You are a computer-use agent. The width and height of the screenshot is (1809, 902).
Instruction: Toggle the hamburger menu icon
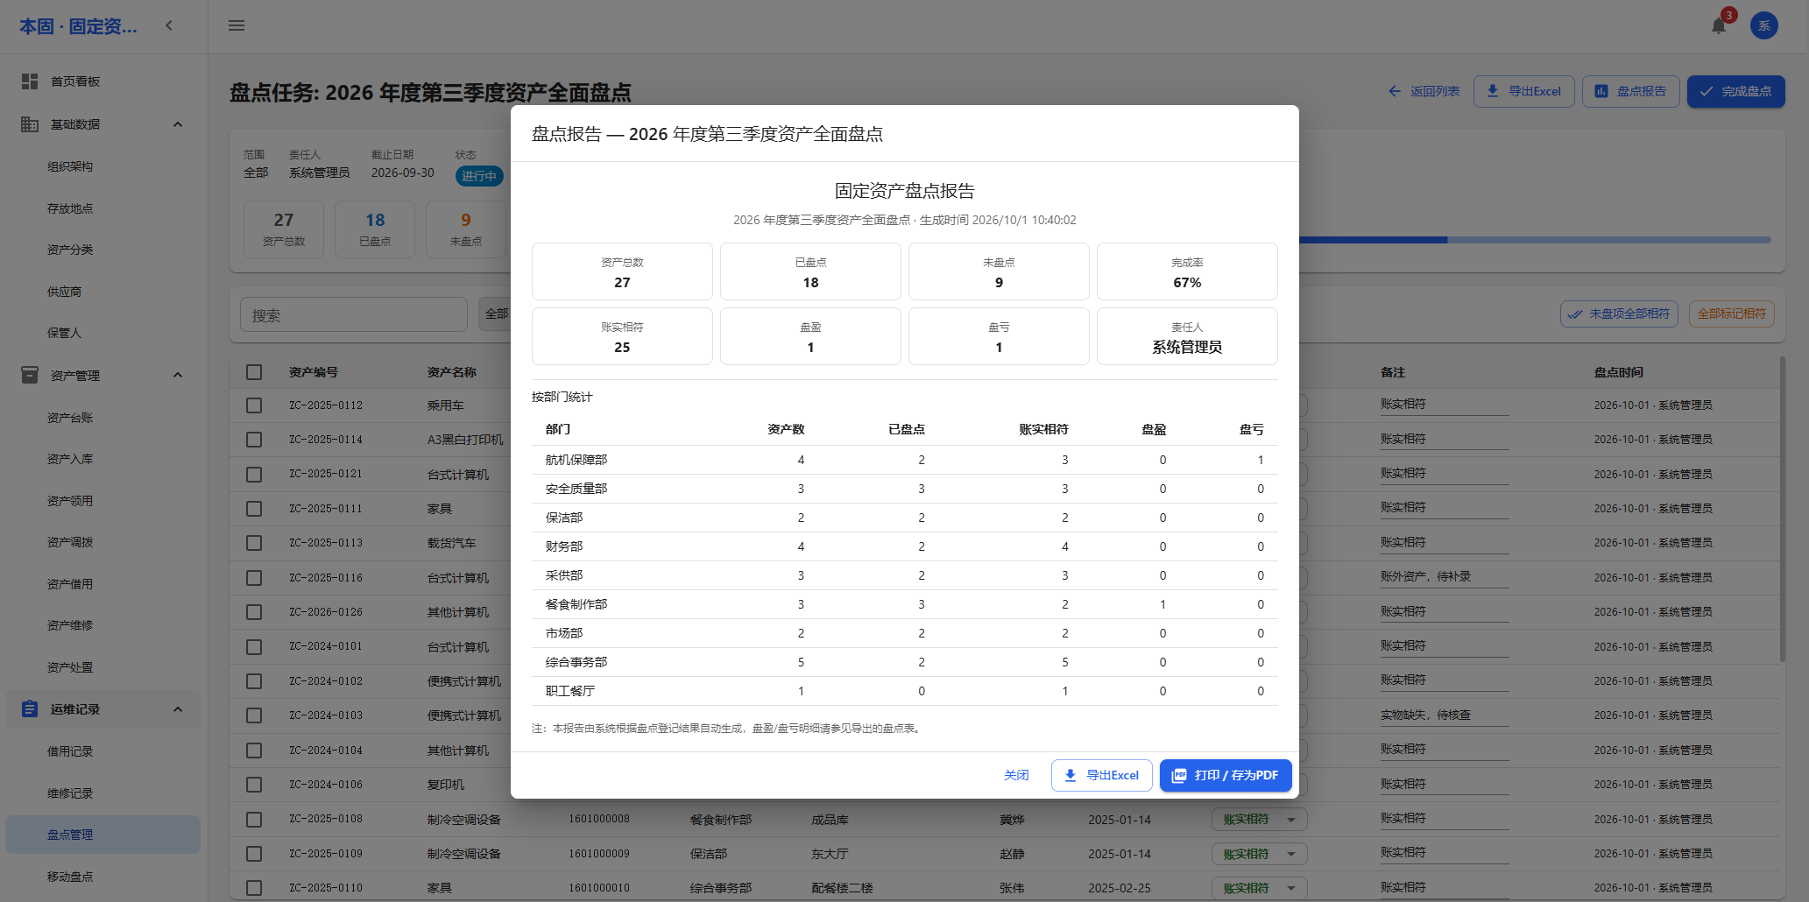(237, 25)
